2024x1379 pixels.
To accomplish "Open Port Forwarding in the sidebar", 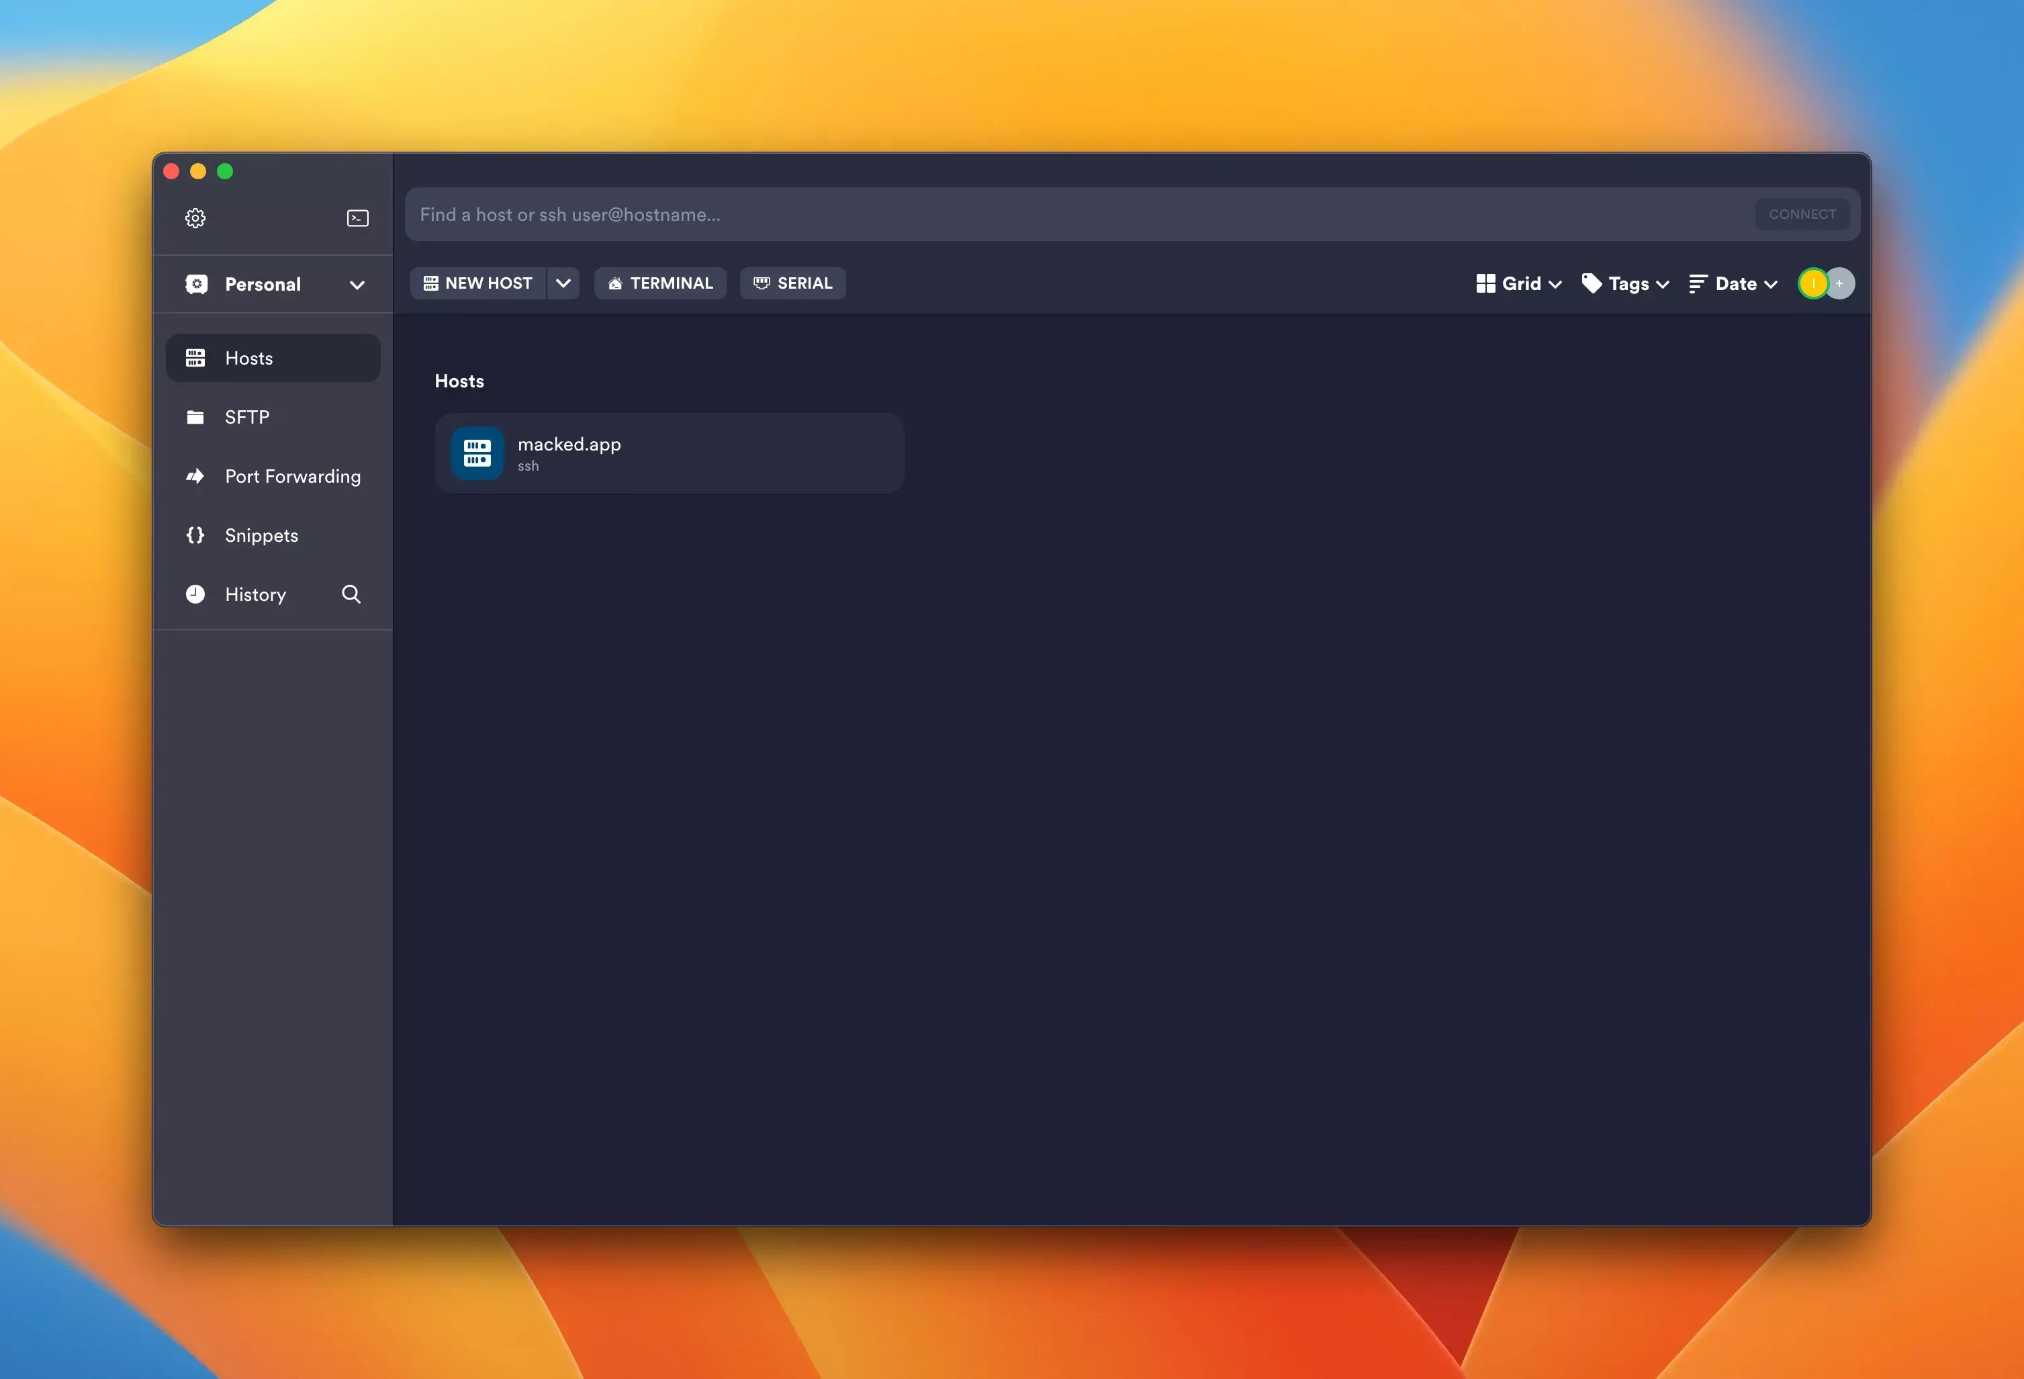I will [x=291, y=476].
